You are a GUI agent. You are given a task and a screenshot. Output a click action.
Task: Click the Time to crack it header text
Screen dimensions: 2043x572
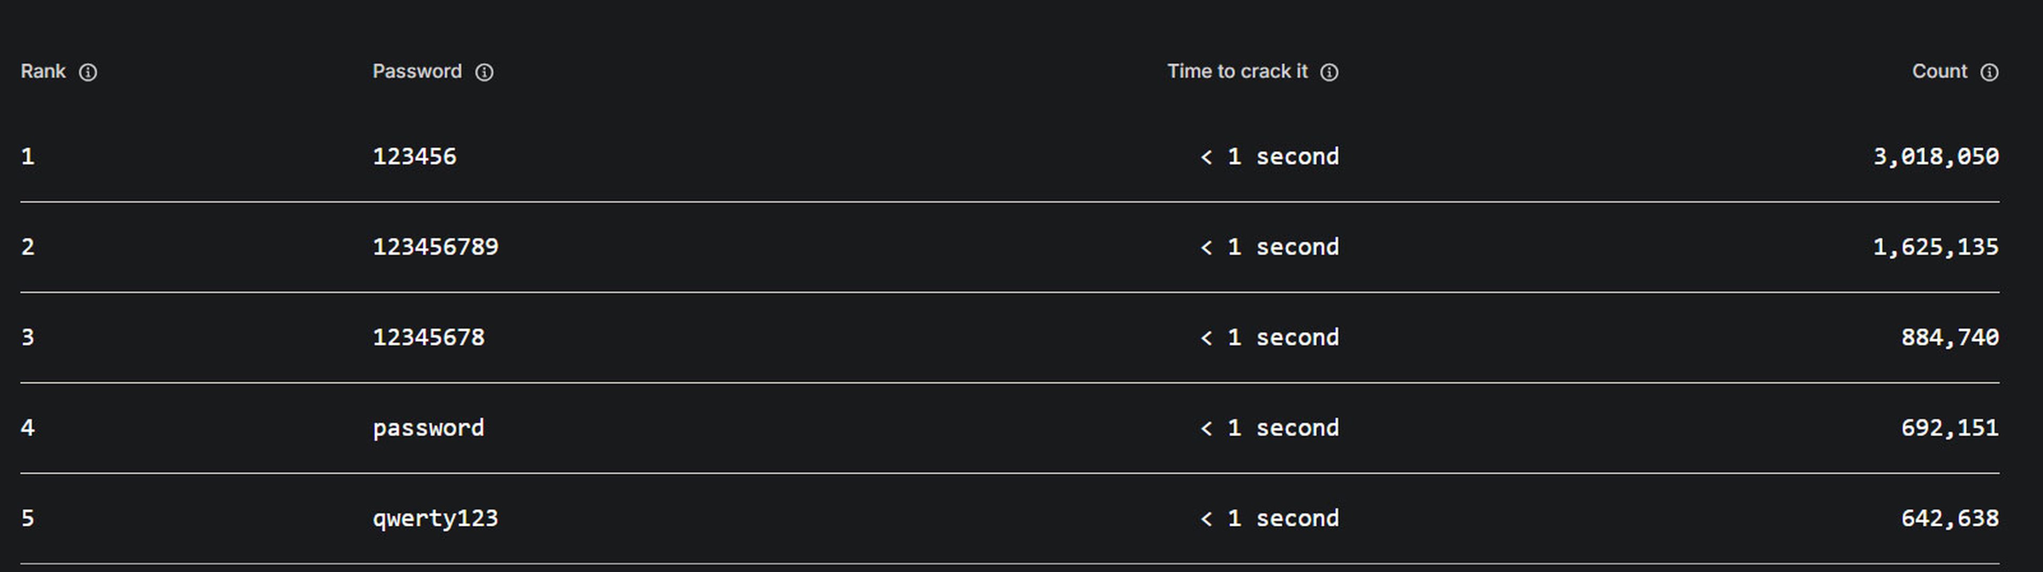tap(1237, 71)
